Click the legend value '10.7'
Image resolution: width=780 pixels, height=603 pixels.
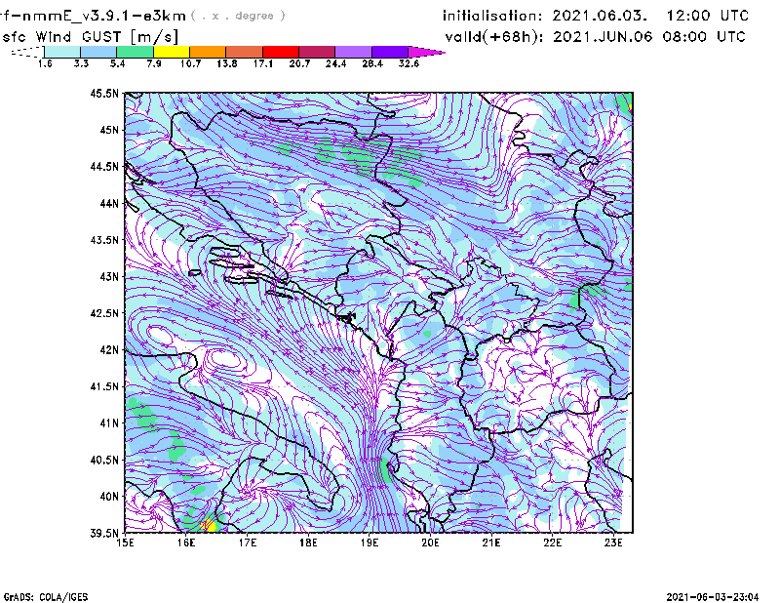click(190, 63)
